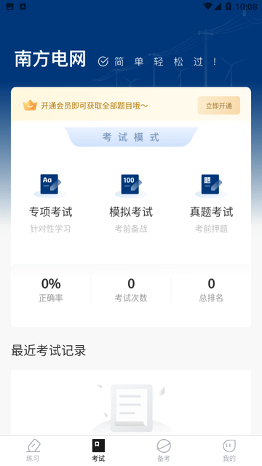Select the 专项考试 label
Image resolution: width=262 pixels, height=466 pixels.
[50, 212]
